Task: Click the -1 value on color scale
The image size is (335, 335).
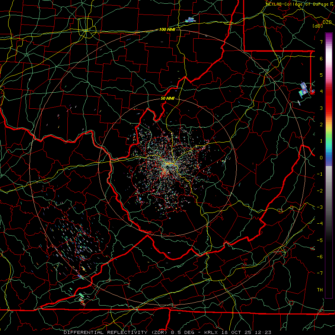Action: 320,174
